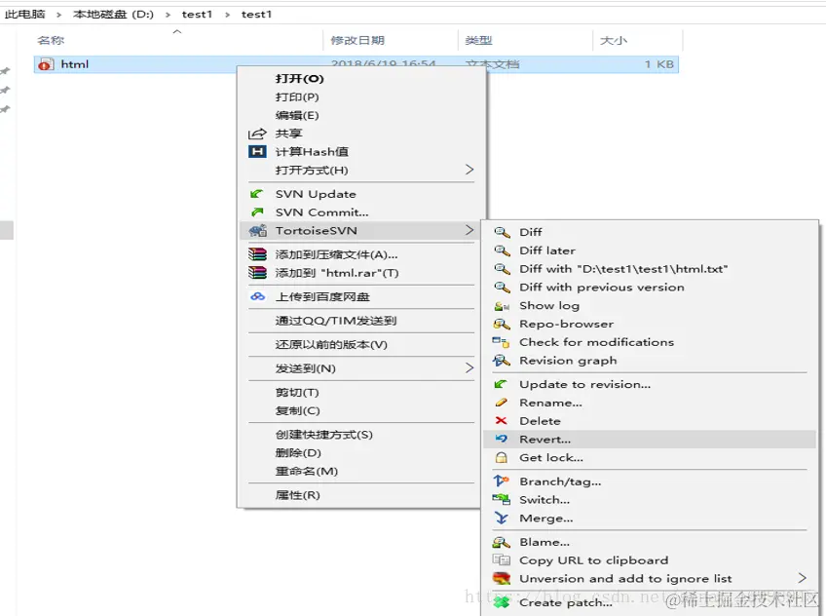This screenshot has width=826, height=616.
Task: Choose 打印(P) from the context menu
Action: tap(296, 96)
